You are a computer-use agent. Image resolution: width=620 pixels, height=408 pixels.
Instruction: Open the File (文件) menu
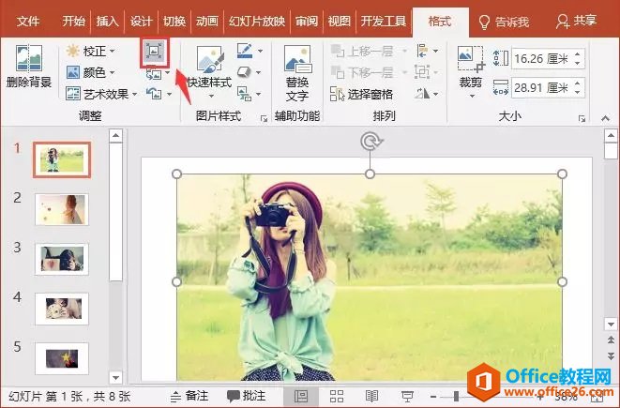[x=28, y=21]
